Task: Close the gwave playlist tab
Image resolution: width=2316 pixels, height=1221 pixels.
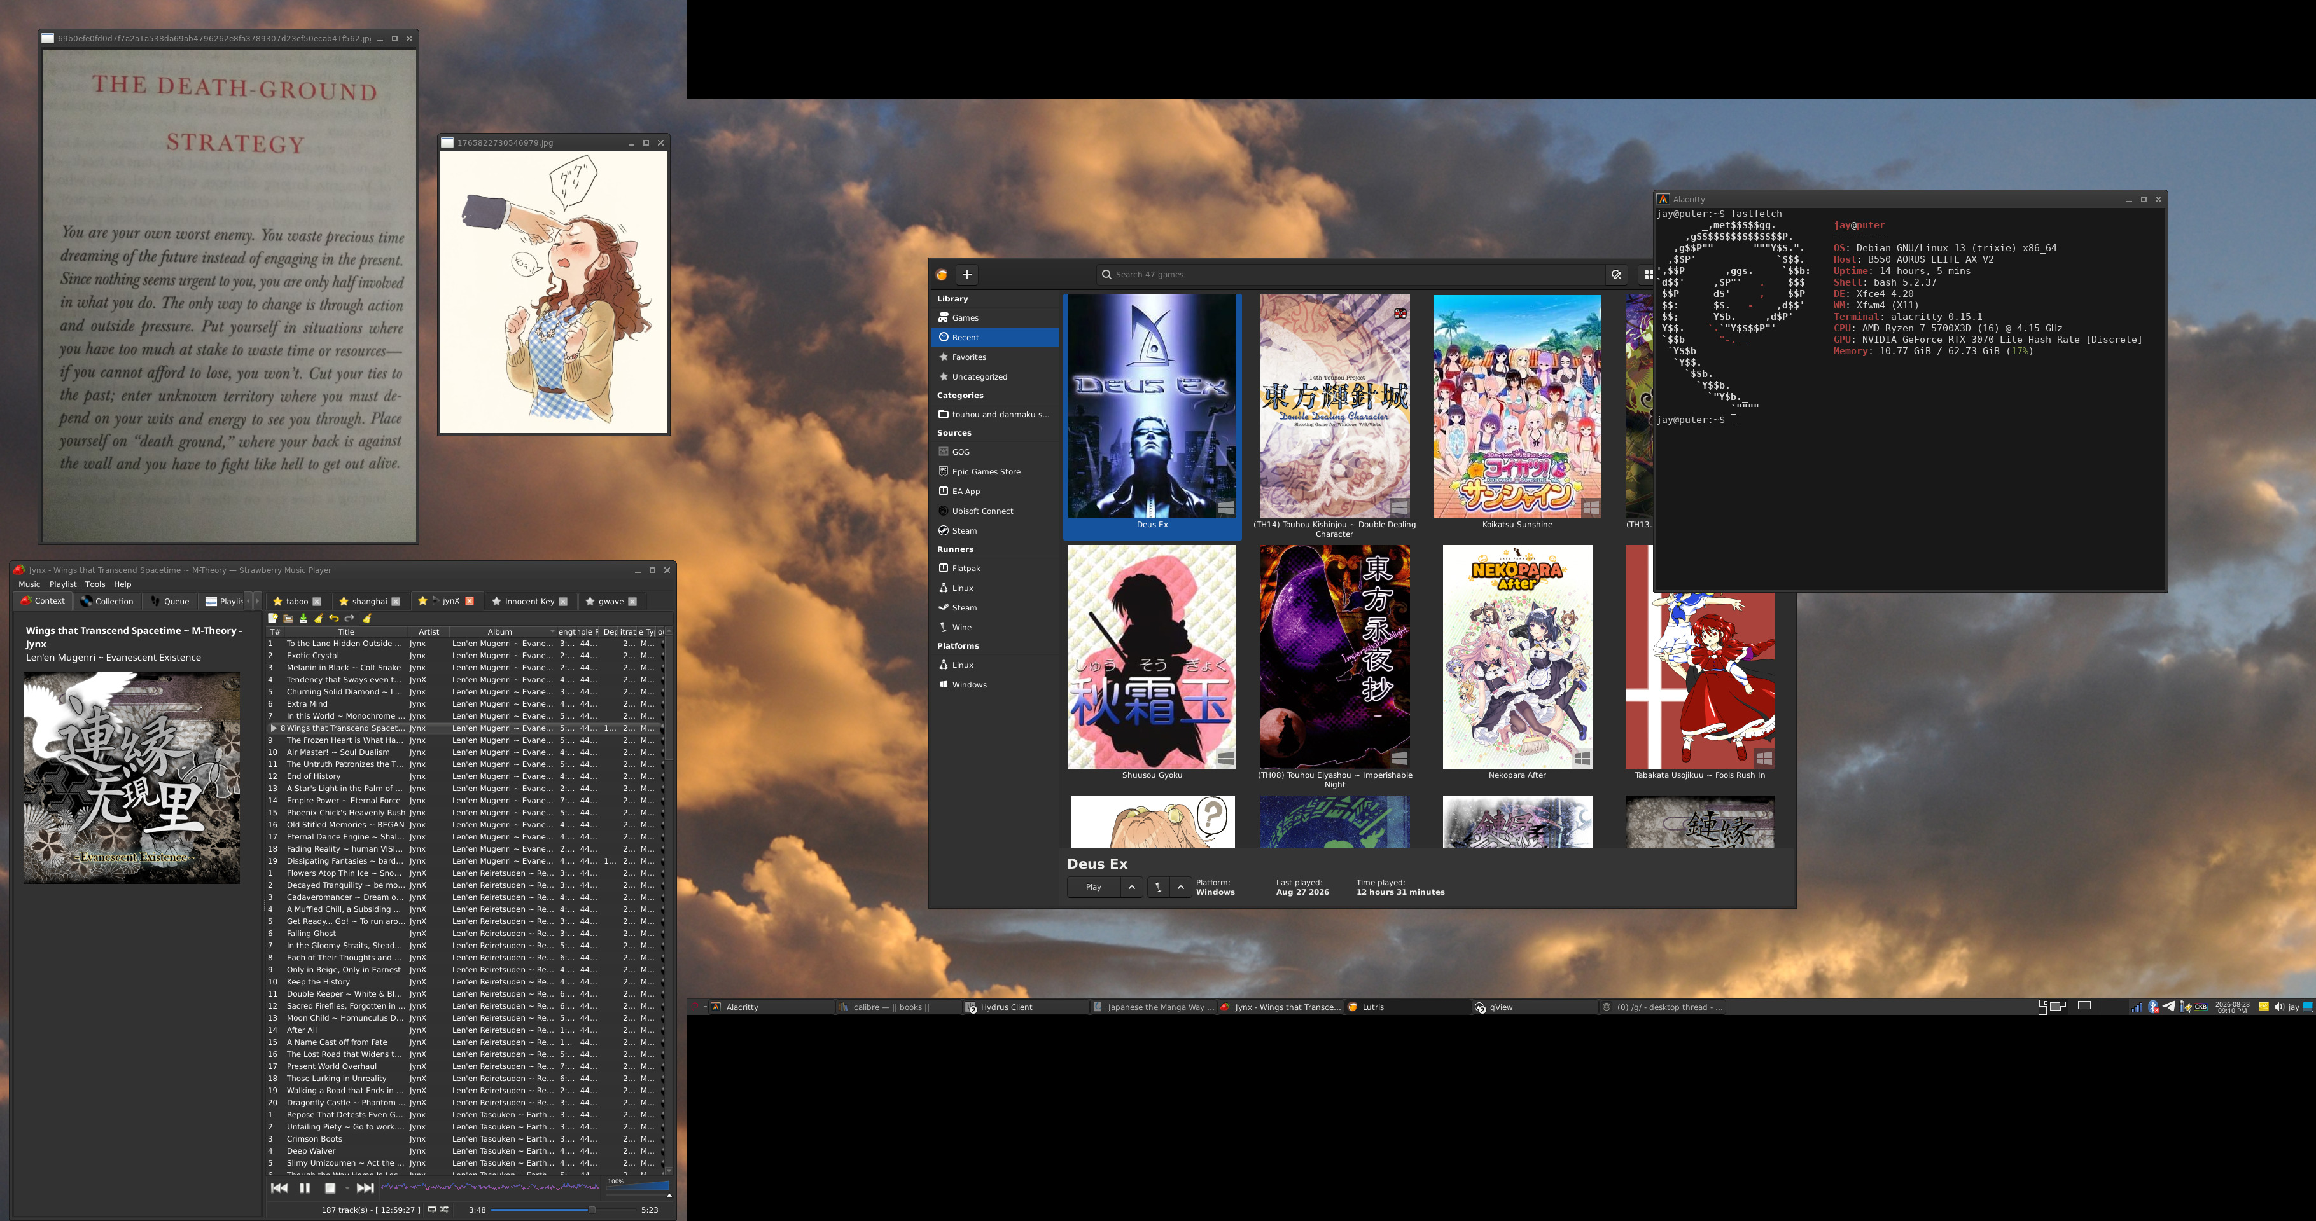Action: pos(632,601)
